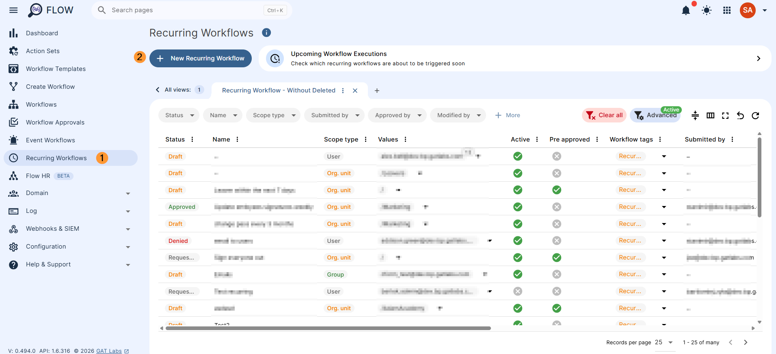Open Advanced filter button
The height and width of the screenshot is (354, 776).
(655, 115)
